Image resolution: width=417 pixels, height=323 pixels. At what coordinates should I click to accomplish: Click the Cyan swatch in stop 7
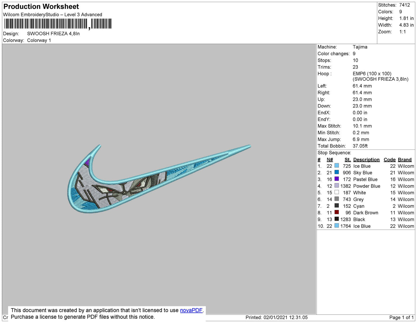point(336,206)
